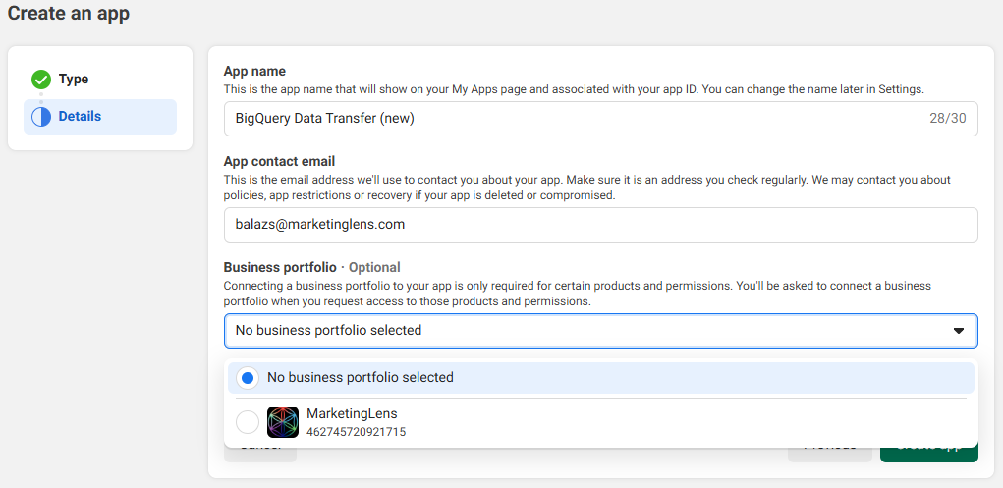This screenshot has height=488, width=1003.
Task: Open the Type step in the sidebar
Action: [74, 80]
